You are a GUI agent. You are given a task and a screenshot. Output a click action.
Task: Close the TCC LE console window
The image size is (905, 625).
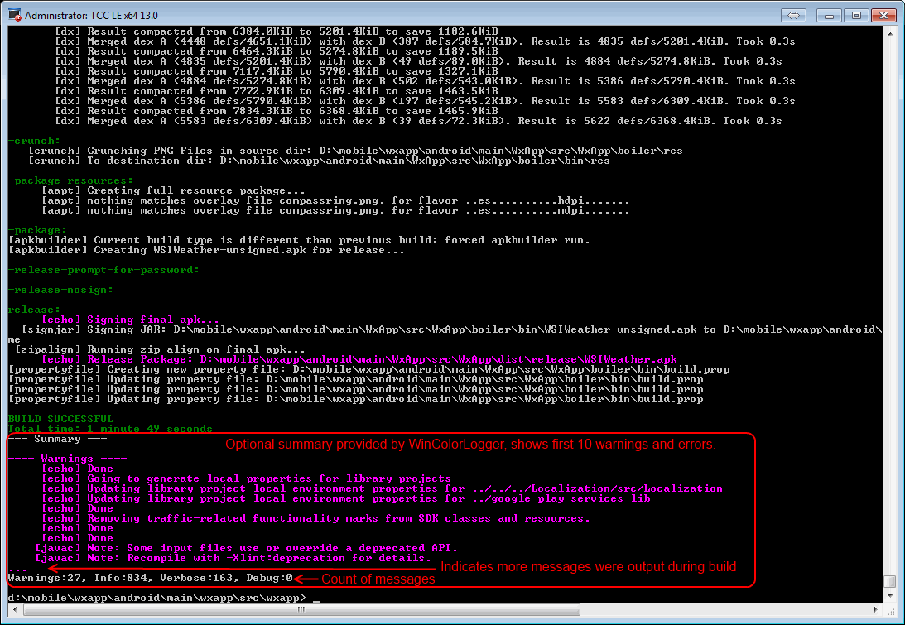[883, 15]
